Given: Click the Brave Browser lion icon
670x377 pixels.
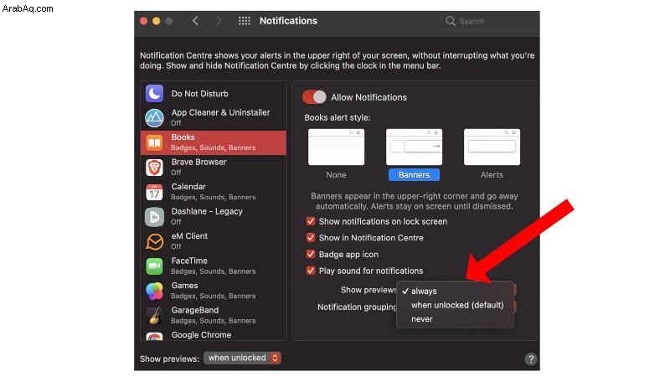Looking at the screenshot, I should tap(154, 168).
